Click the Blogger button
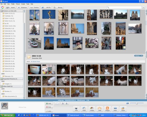Image resolution: width=147 pixels, height=117 pixels. (108, 109)
